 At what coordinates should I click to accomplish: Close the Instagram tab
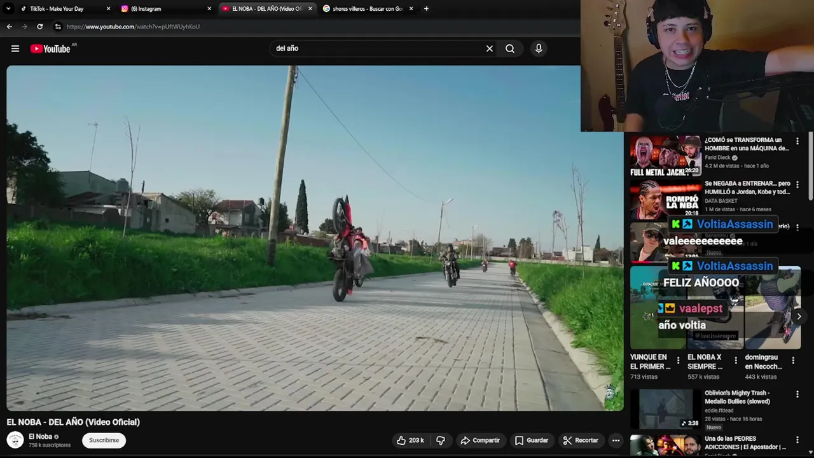[209, 9]
